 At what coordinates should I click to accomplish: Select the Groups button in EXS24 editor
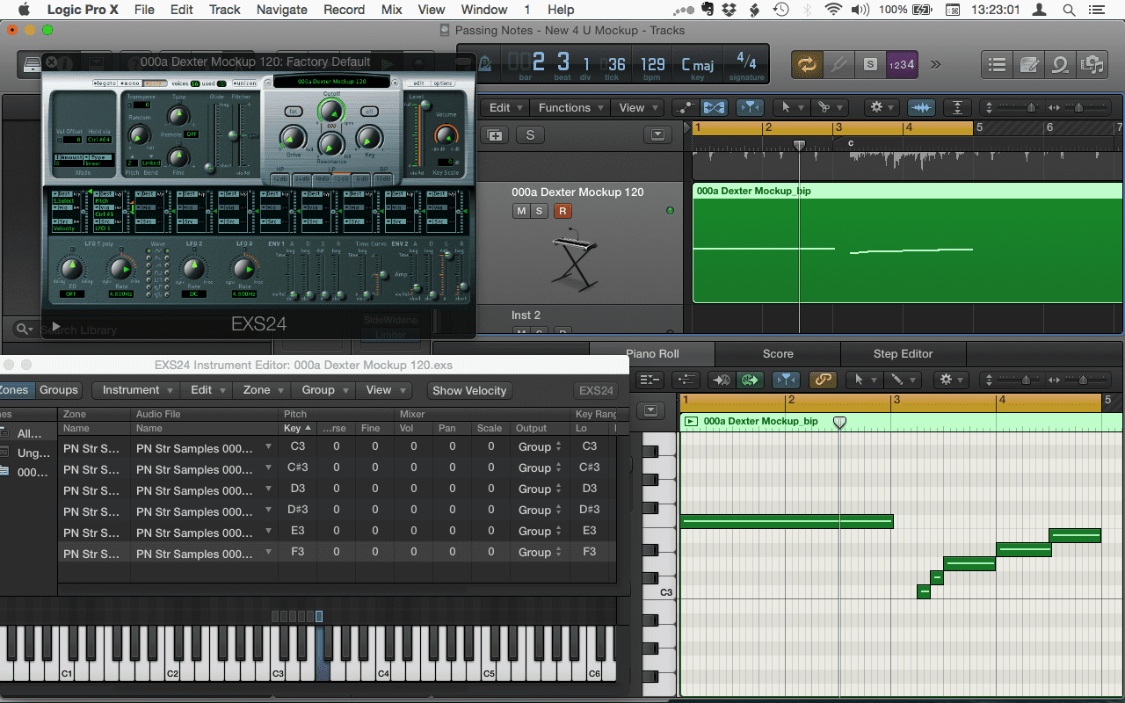(59, 390)
